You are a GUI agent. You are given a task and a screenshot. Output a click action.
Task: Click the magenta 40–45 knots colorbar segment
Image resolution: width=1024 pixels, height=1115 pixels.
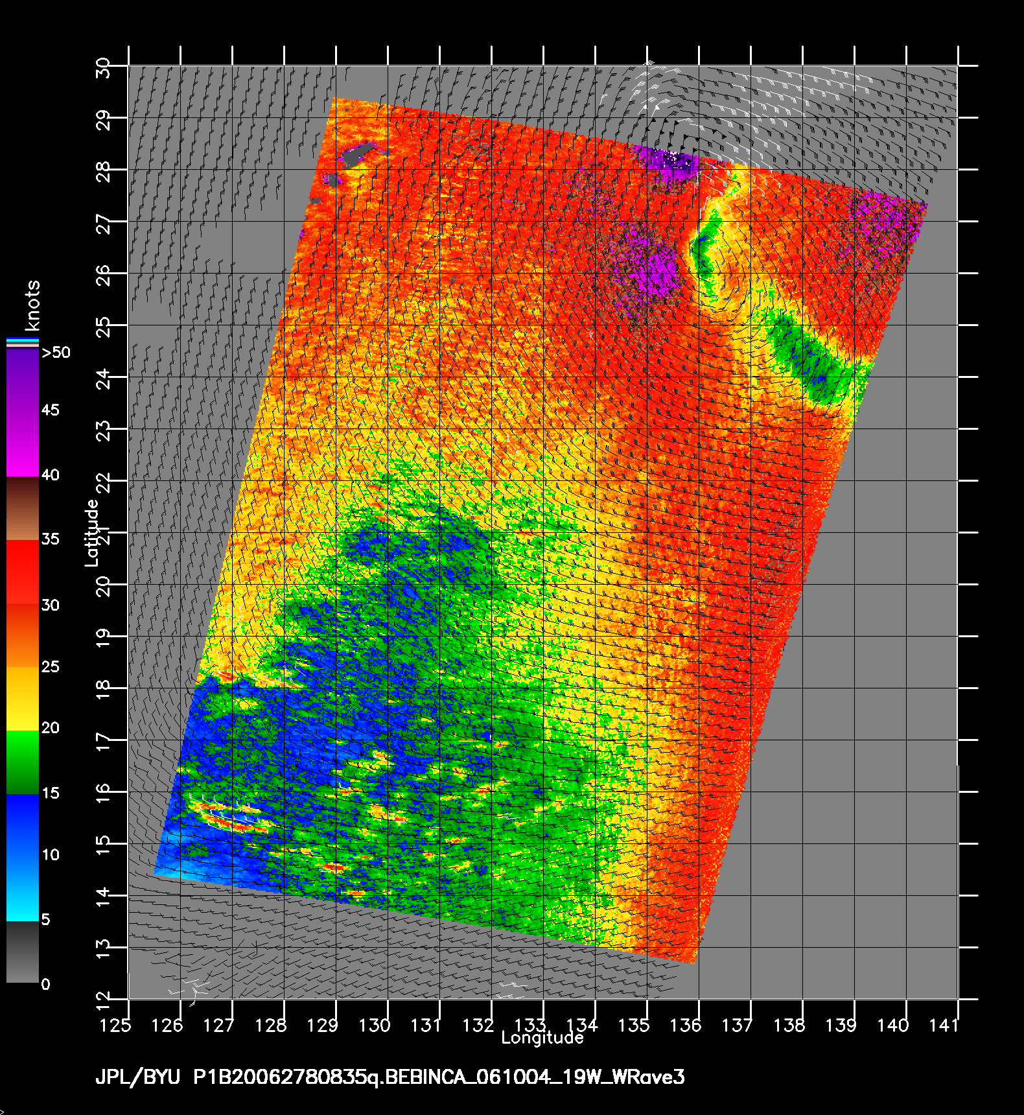click(23, 444)
